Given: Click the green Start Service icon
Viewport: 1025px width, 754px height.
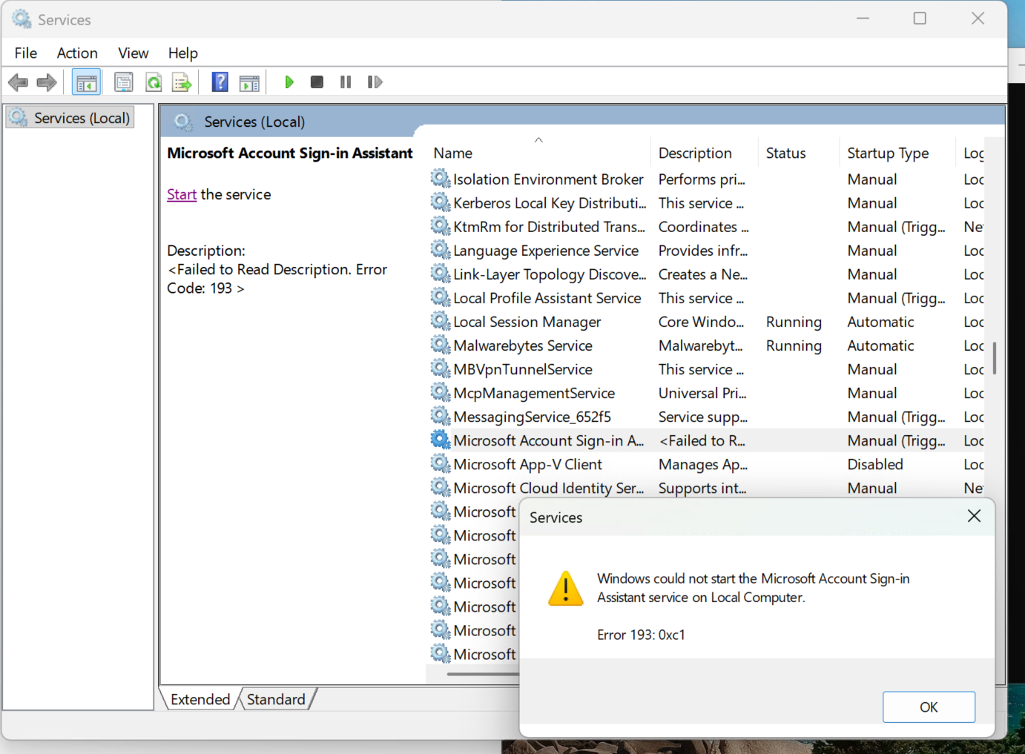Looking at the screenshot, I should pos(289,82).
